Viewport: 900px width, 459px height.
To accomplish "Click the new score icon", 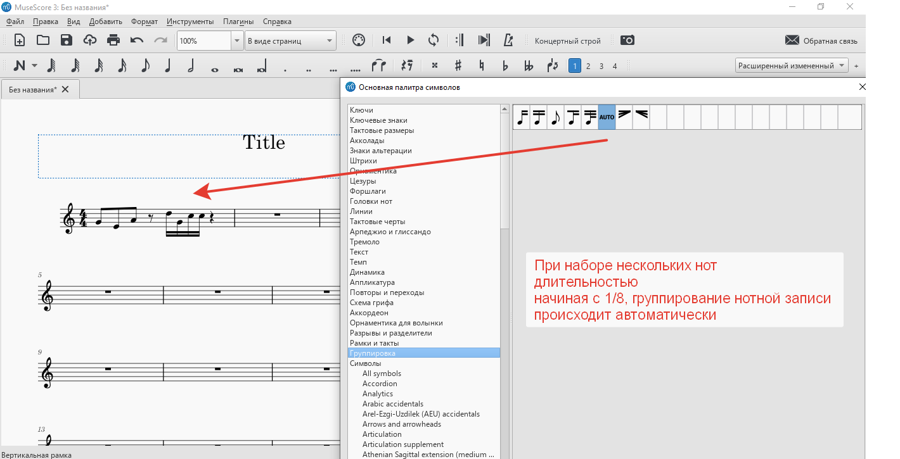I will (20, 41).
